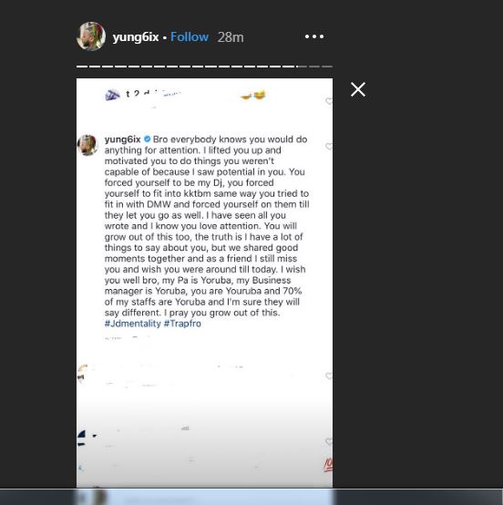Click the top commenter's small avatar
503x505 pixels.
coord(112,95)
